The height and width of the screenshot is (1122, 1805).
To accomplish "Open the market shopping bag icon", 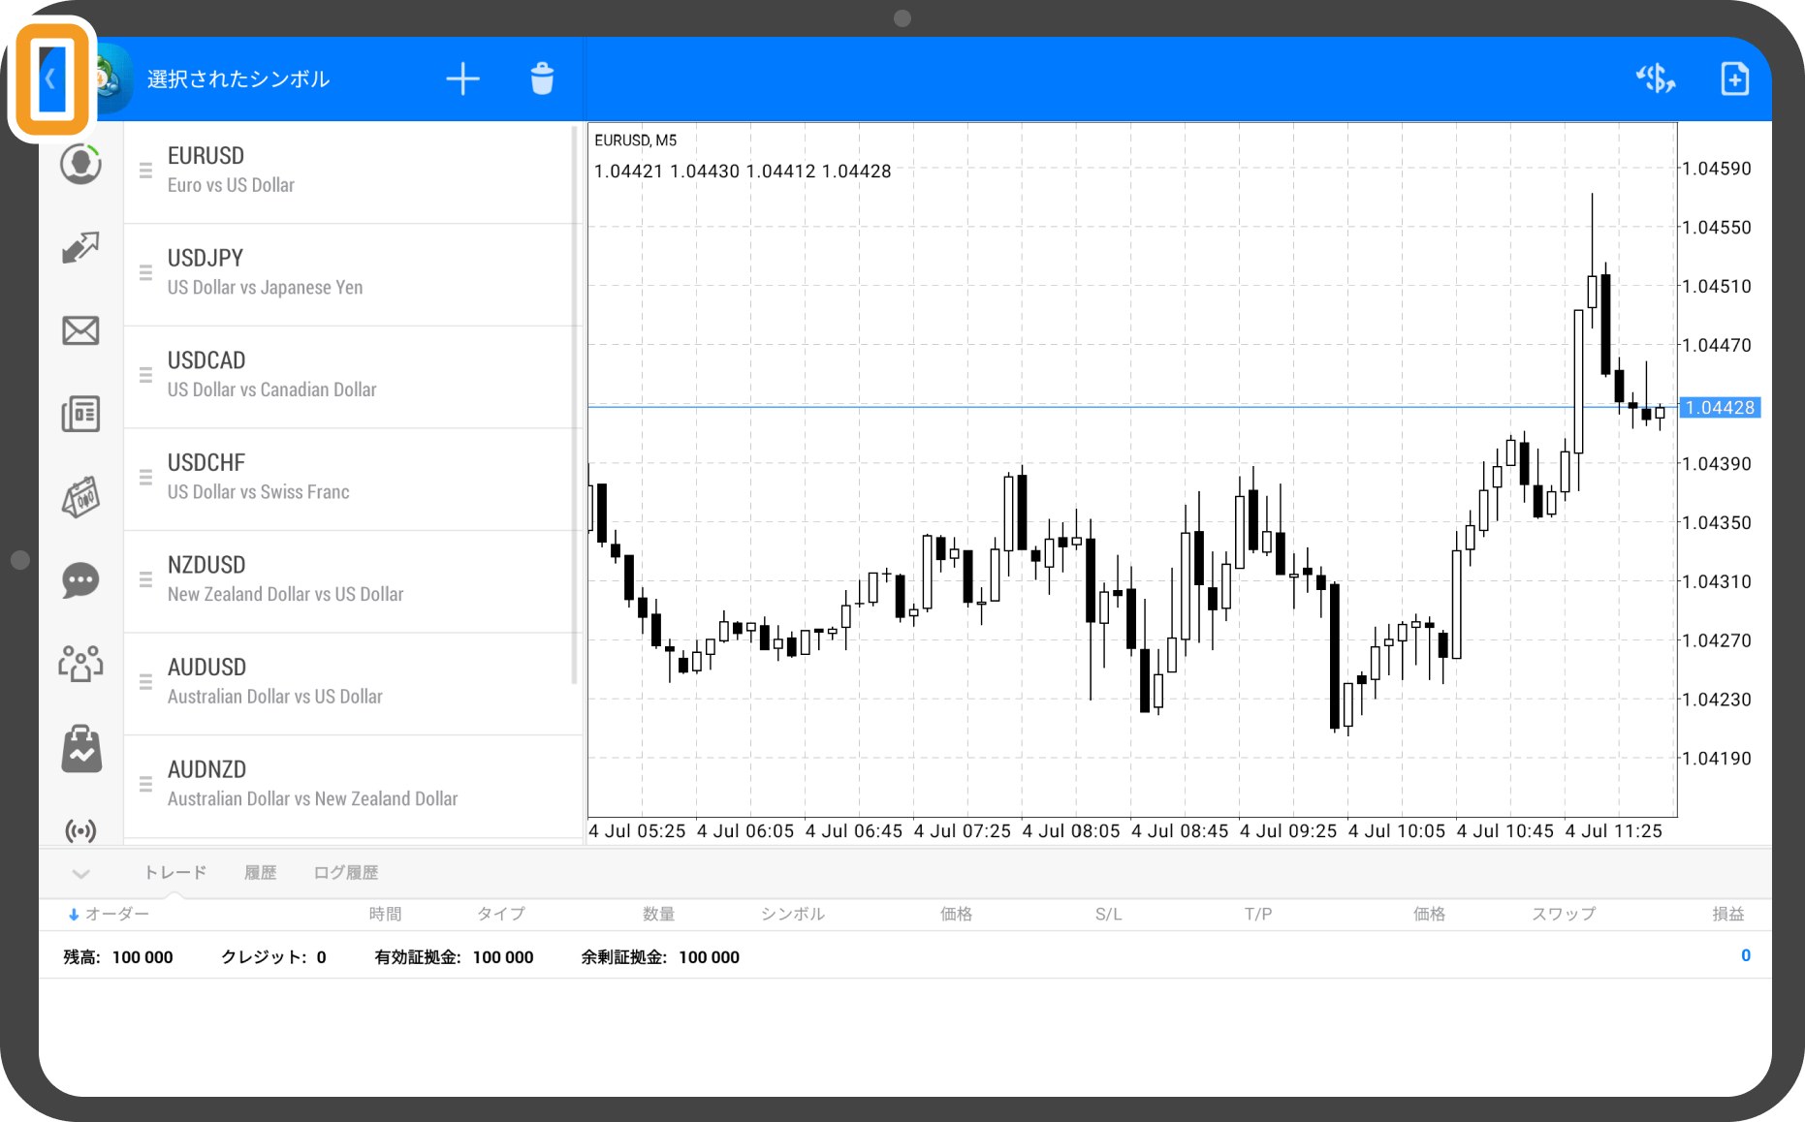I will tap(80, 749).
